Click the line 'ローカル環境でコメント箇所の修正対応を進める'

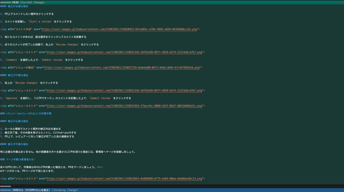pyautogui.click(x=31, y=129)
